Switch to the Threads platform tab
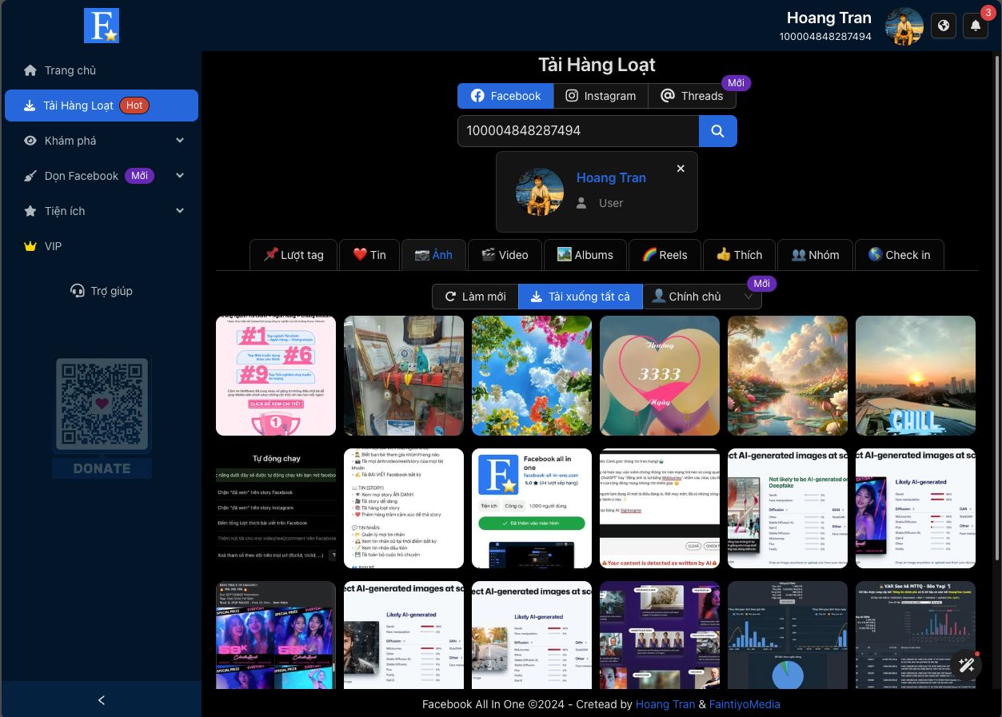 (692, 96)
